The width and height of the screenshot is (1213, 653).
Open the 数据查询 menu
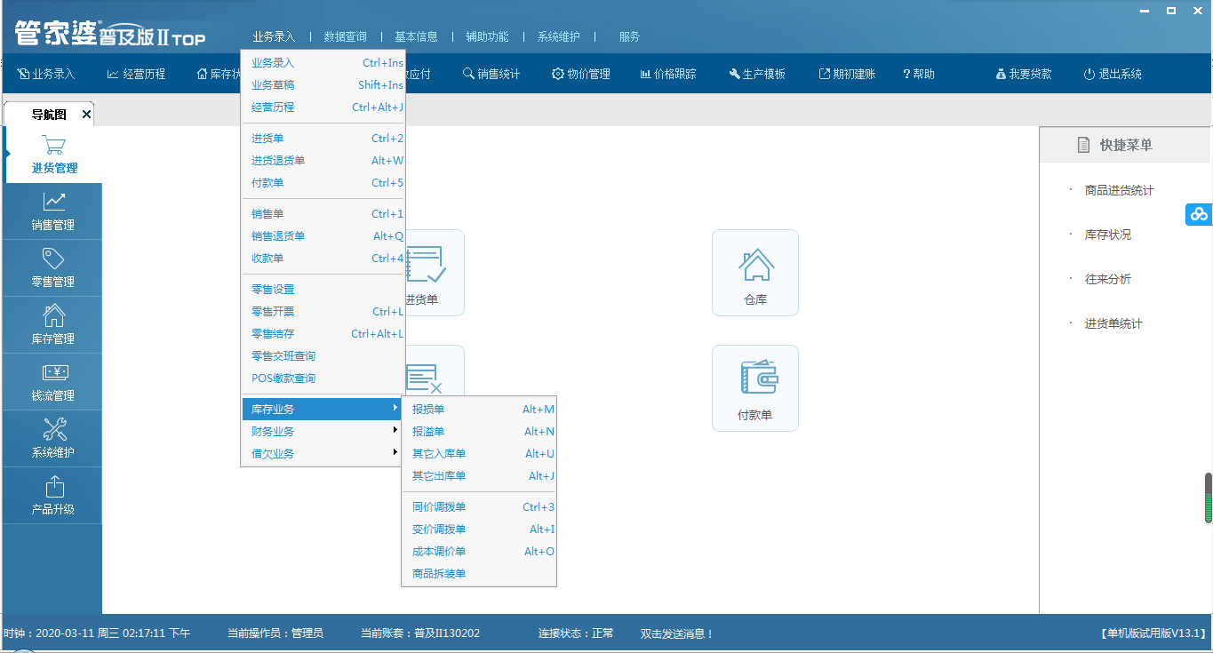tap(345, 36)
